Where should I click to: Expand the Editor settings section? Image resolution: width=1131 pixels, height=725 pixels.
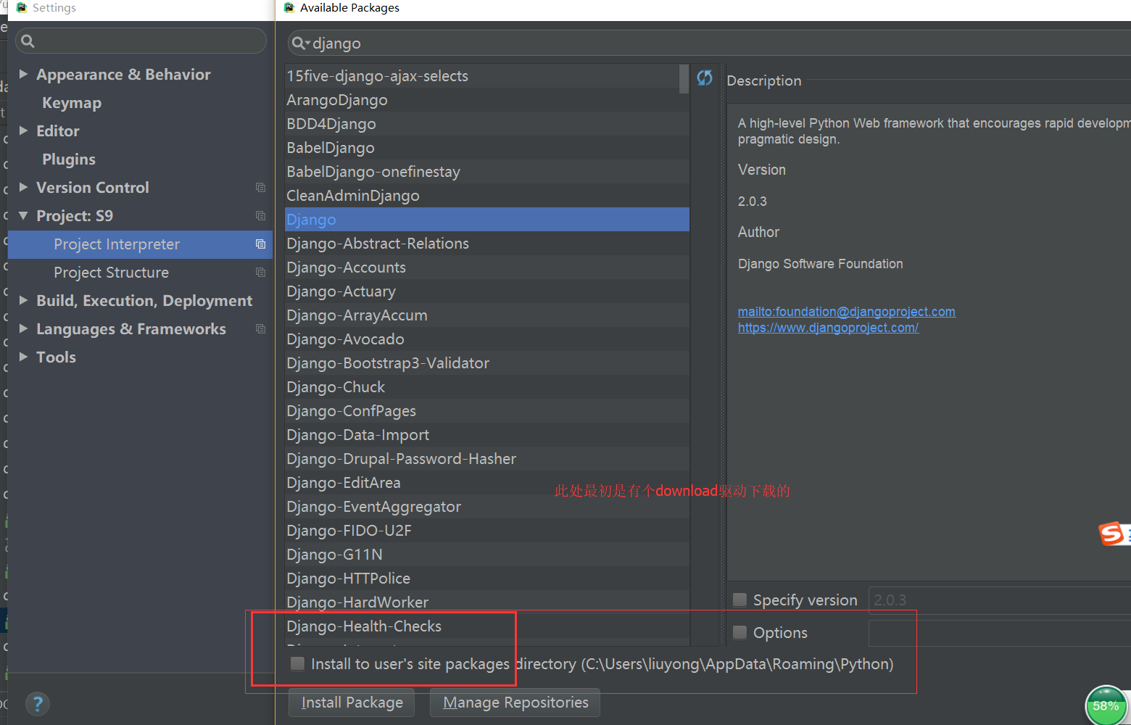[23, 130]
